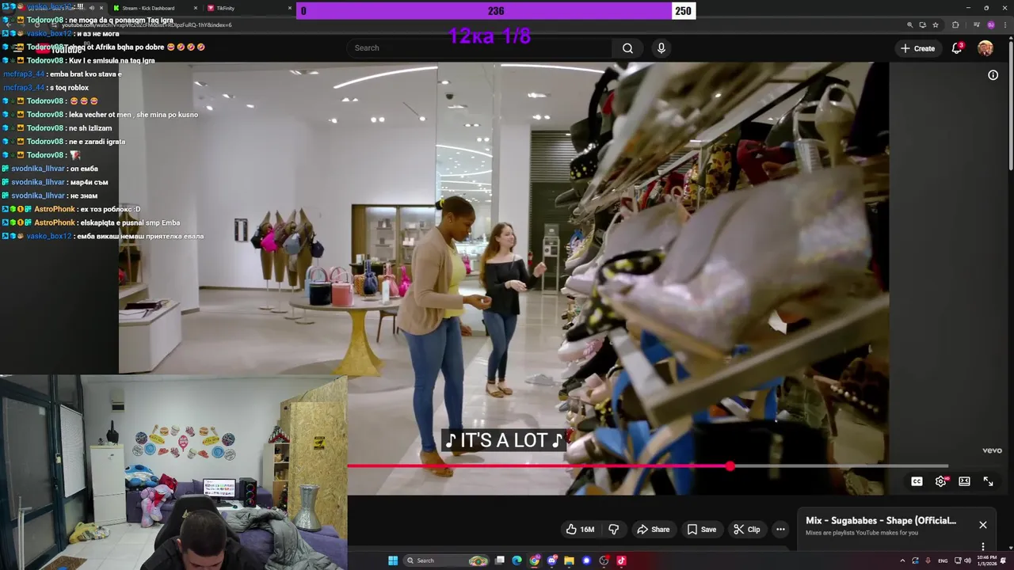This screenshot has height=570, width=1014.
Task: Open TikTok app on taskbar
Action: (621, 560)
